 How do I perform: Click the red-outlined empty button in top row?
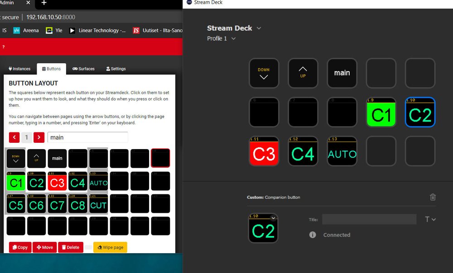[160, 158]
